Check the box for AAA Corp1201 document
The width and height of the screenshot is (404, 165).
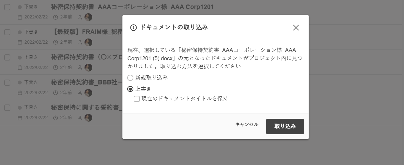point(7,7)
